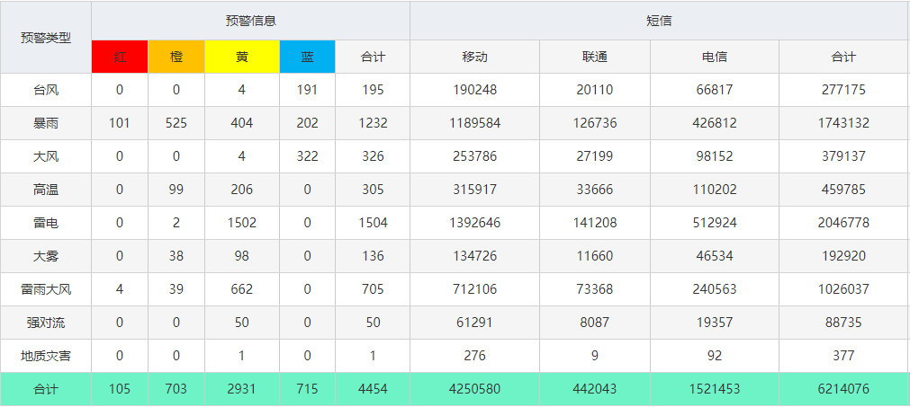Select the 预警类型 header cell
Viewport: 910px width, 407px height.
[x=46, y=38]
